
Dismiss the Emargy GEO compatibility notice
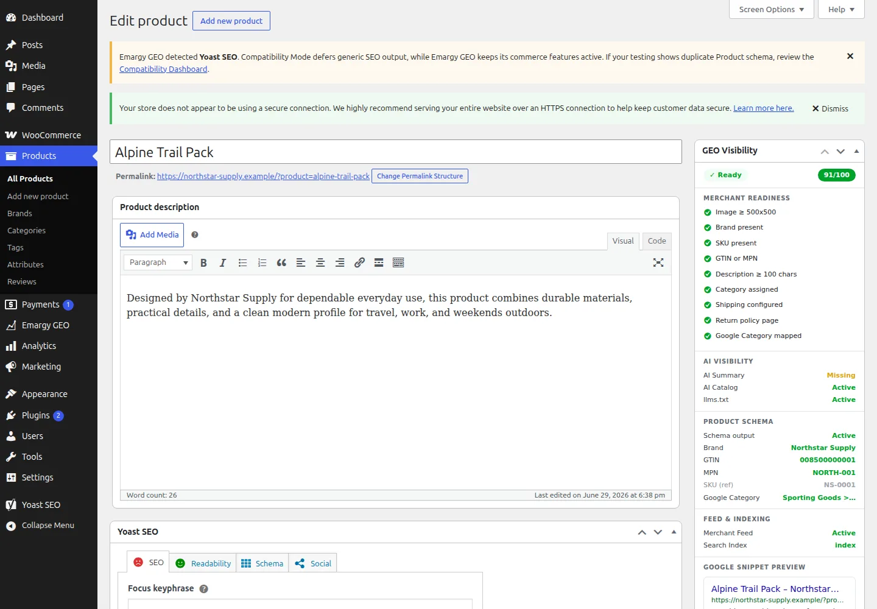[x=850, y=56]
